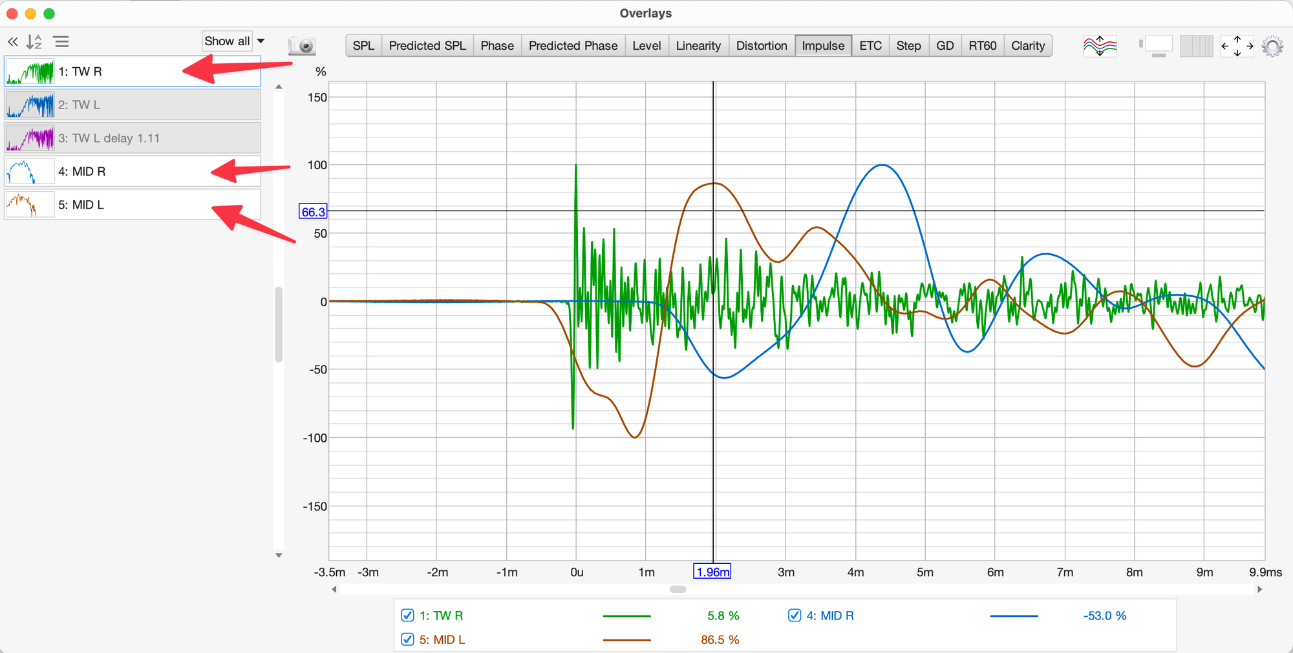Open graph controls gear settings

pyautogui.click(x=1272, y=47)
